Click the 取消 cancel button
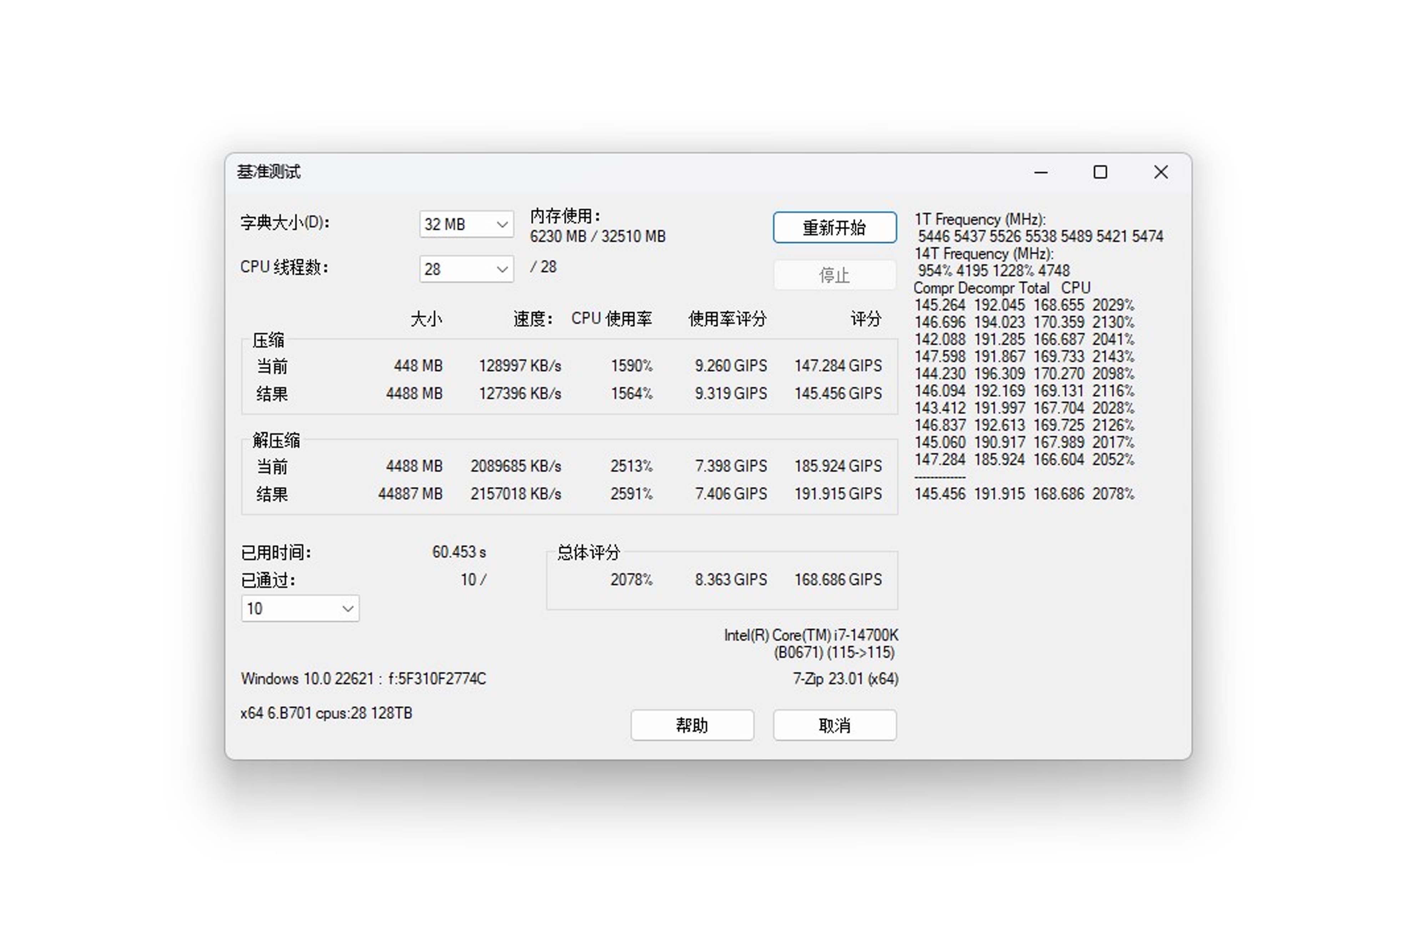1405x937 pixels. 835,725
